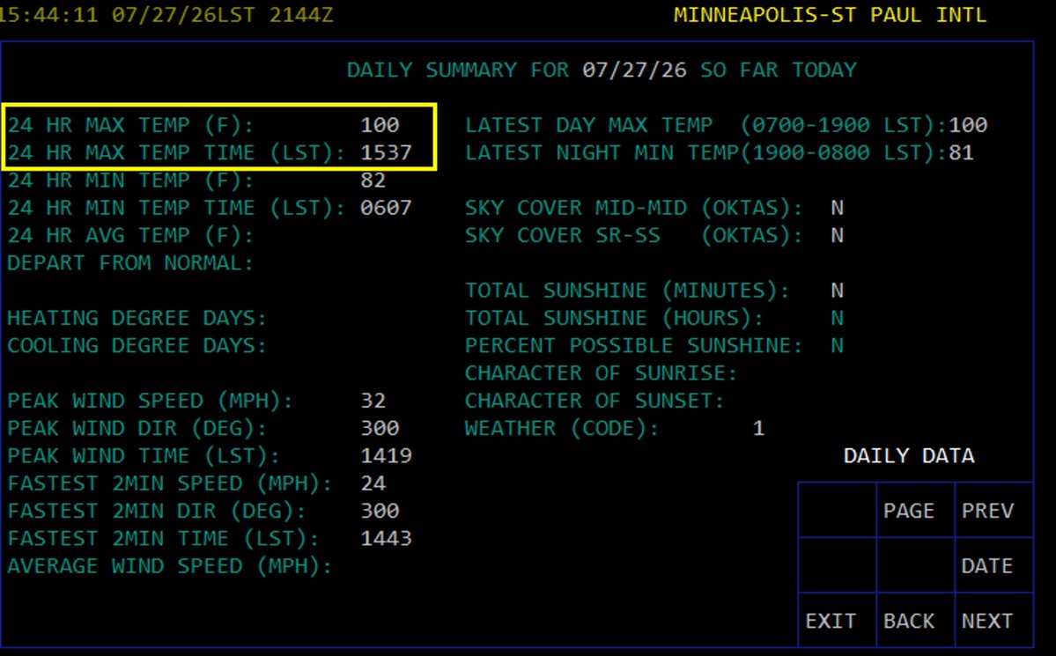Click the 24 HR MIN TEMP TIME (LST) label
Image resolution: width=1056 pixels, height=656 pixels.
coord(176,208)
